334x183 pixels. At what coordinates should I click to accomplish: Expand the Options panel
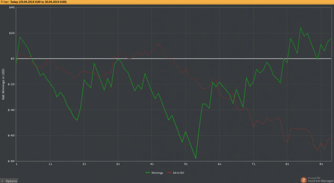[x=9, y=181]
